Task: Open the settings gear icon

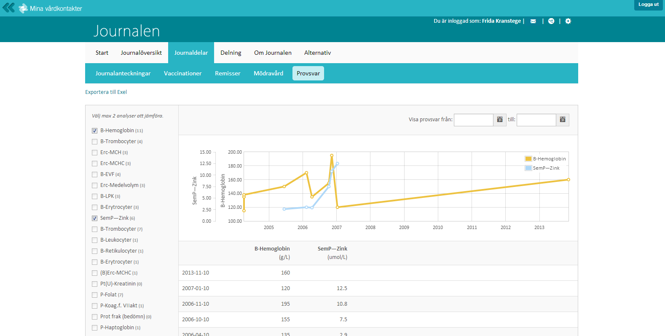Action: (x=568, y=21)
